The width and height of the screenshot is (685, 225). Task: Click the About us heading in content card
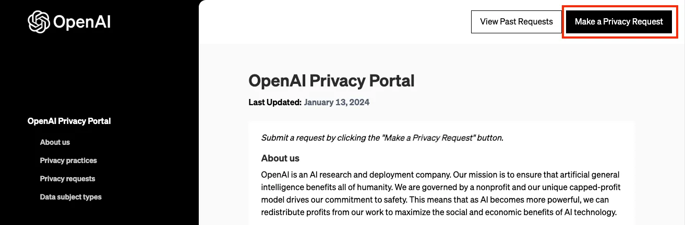(280, 158)
